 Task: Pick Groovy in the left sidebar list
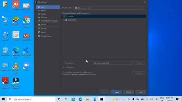48,28
